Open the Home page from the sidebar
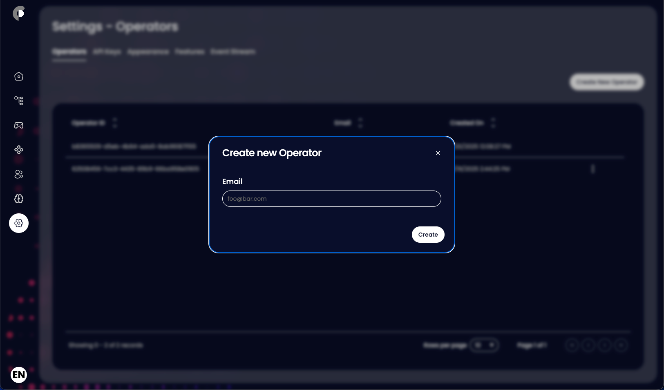Screen dimensions: 664x390 [x=18, y=76]
